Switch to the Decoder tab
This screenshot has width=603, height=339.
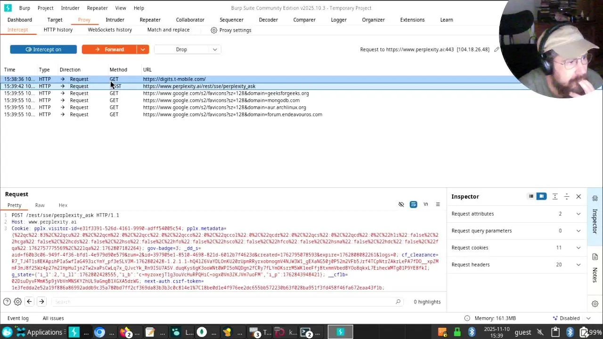(268, 20)
